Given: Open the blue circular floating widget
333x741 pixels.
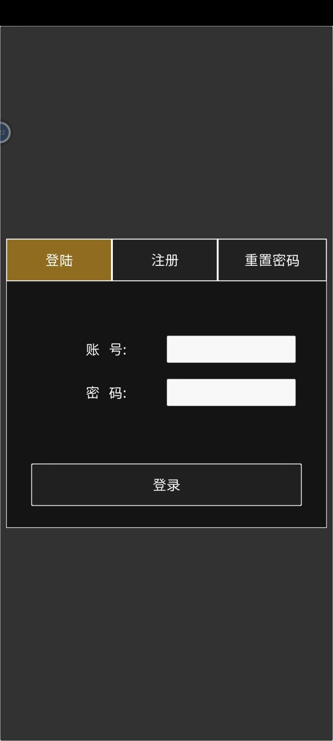Looking at the screenshot, I should coord(4,132).
